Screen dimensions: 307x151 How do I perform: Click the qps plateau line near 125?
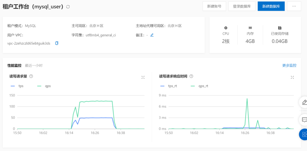click(96, 101)
